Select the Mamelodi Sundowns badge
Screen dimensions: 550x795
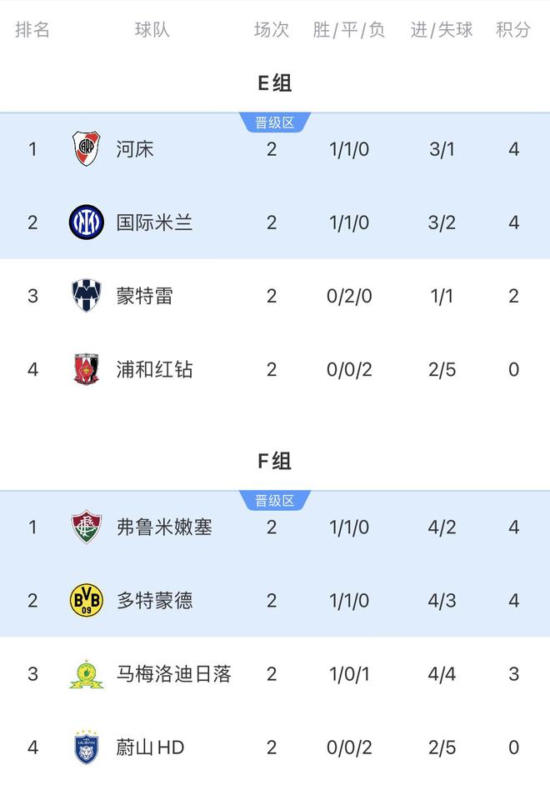87,673
